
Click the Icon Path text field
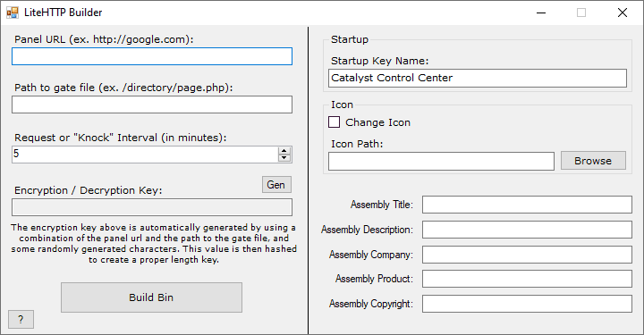click(x=441, y=161)
